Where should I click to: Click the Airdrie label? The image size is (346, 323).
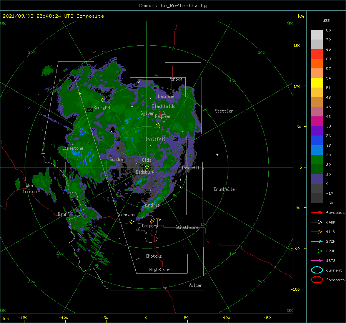coord(151,205)
